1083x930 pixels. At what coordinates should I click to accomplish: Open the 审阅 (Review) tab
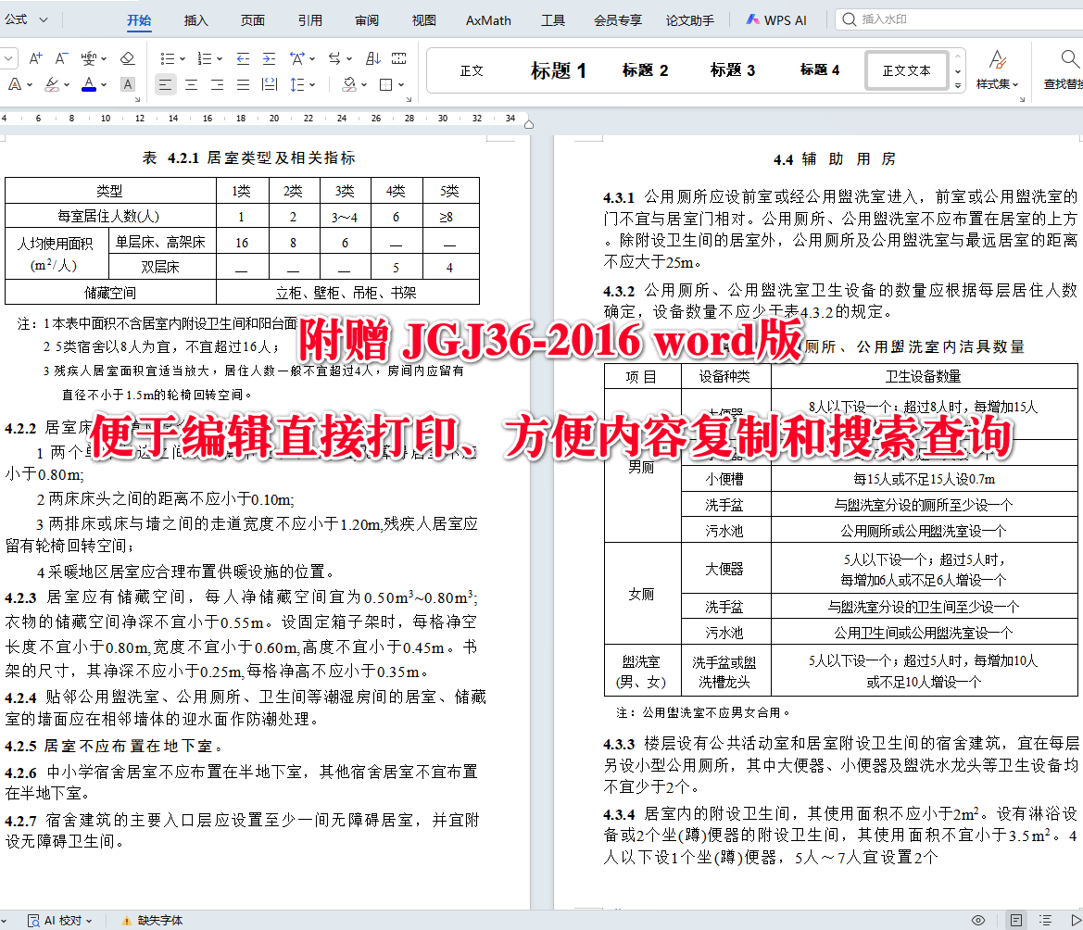367,20
